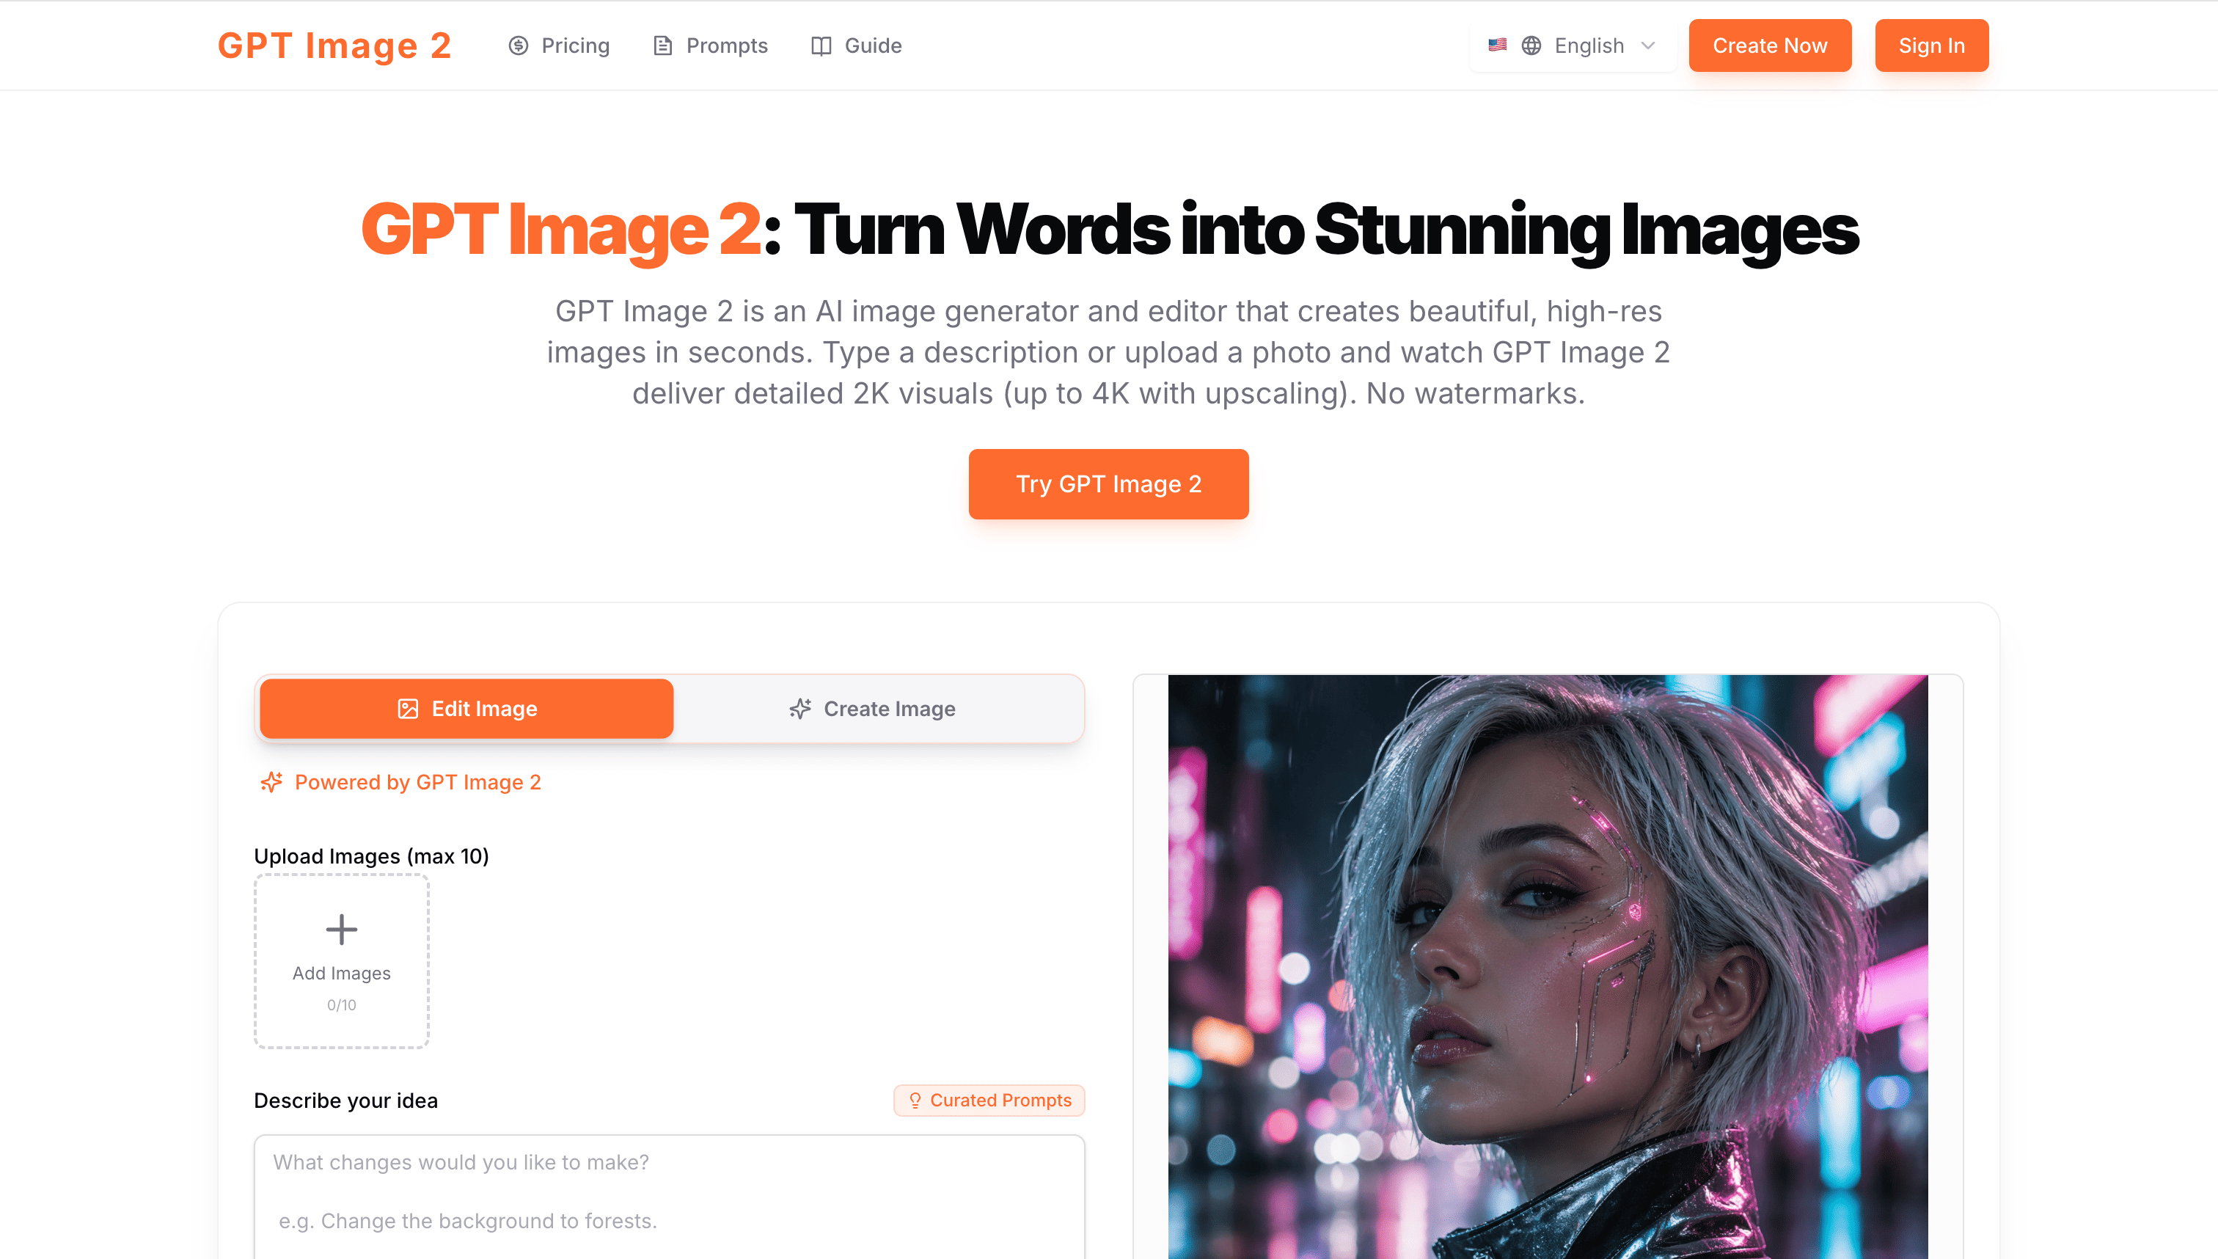Click the sparkle icon on Create Image

click(x=800, y=709)
